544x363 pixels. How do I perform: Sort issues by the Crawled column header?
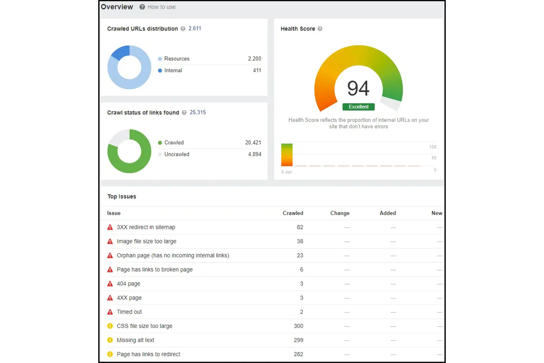click(x=293, y=213)
